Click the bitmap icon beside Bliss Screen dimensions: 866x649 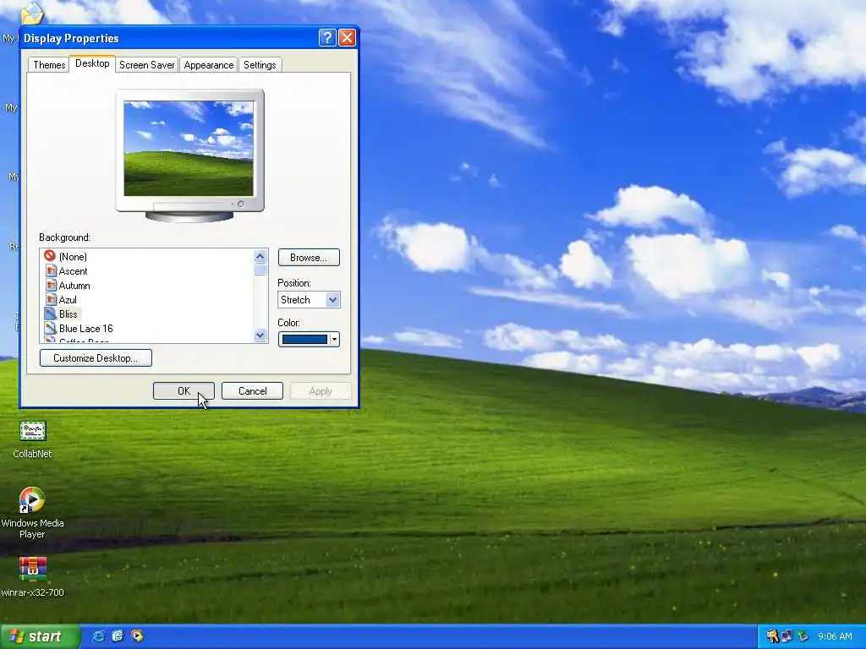[50, 314]
